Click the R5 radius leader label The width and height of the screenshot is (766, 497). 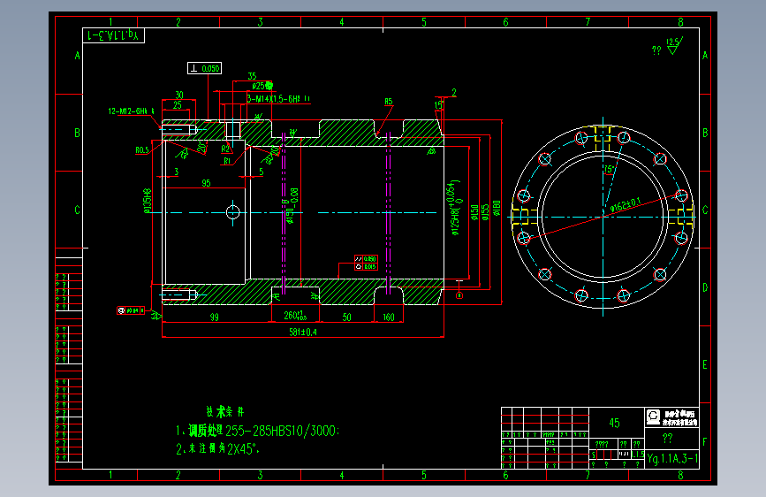coord(389,102)
